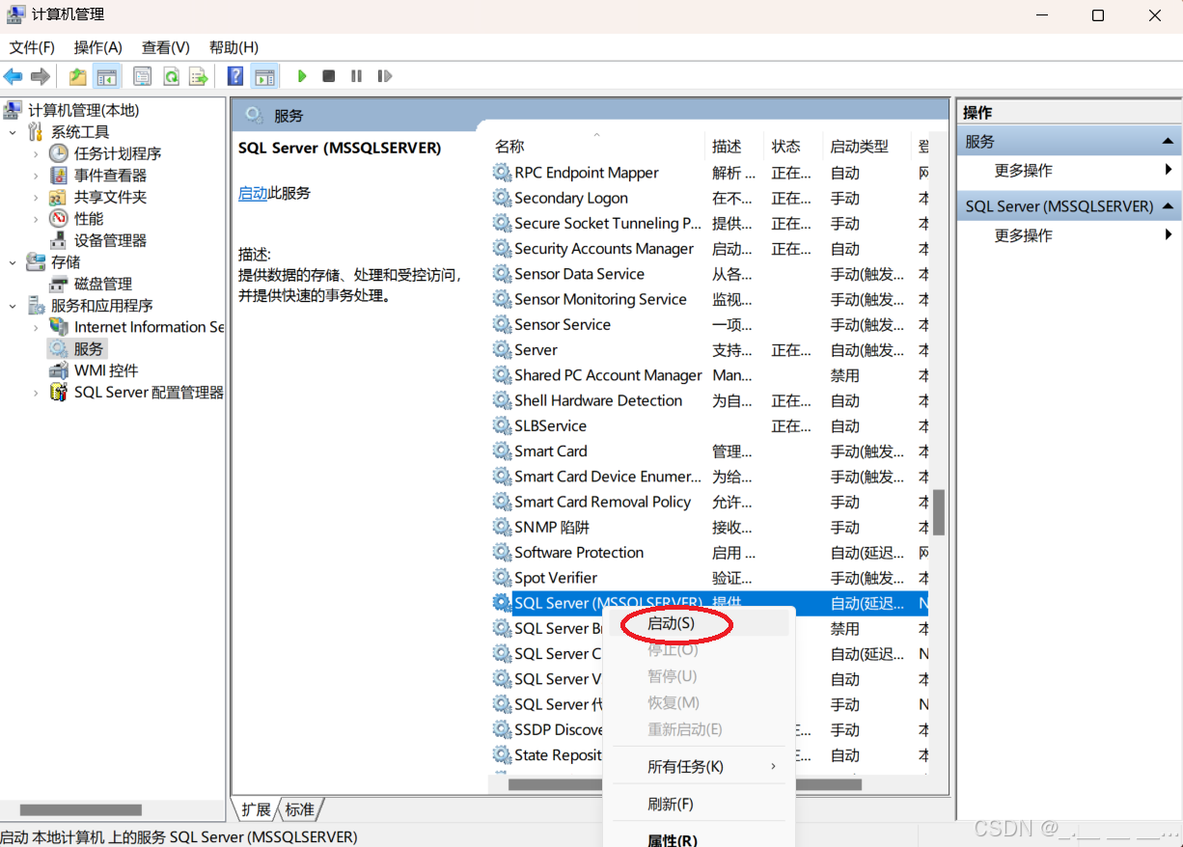Select the Sensor Monitoring Service row
The height and width of the screenshot is (847, 1183).
(x=709, y=299)
